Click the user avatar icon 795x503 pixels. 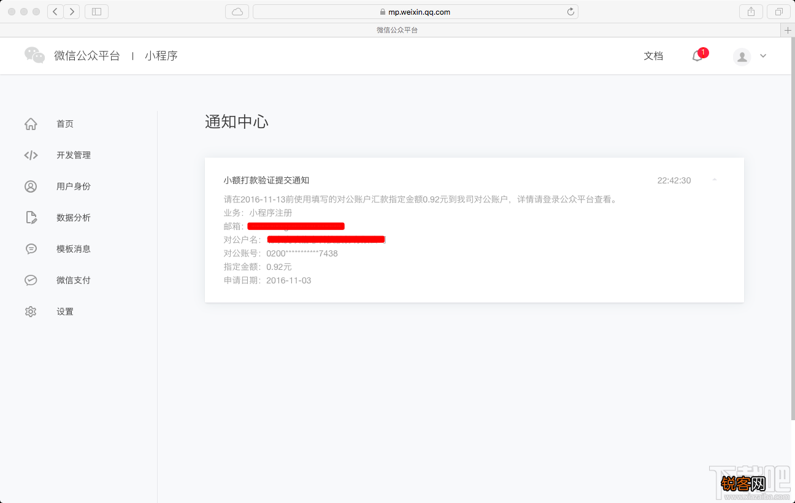click(742, 56)
